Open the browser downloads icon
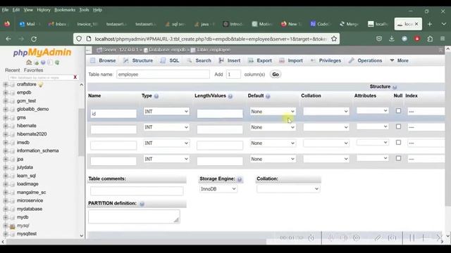The height and width of the screenshot is (253, 451). click(392, 39)
